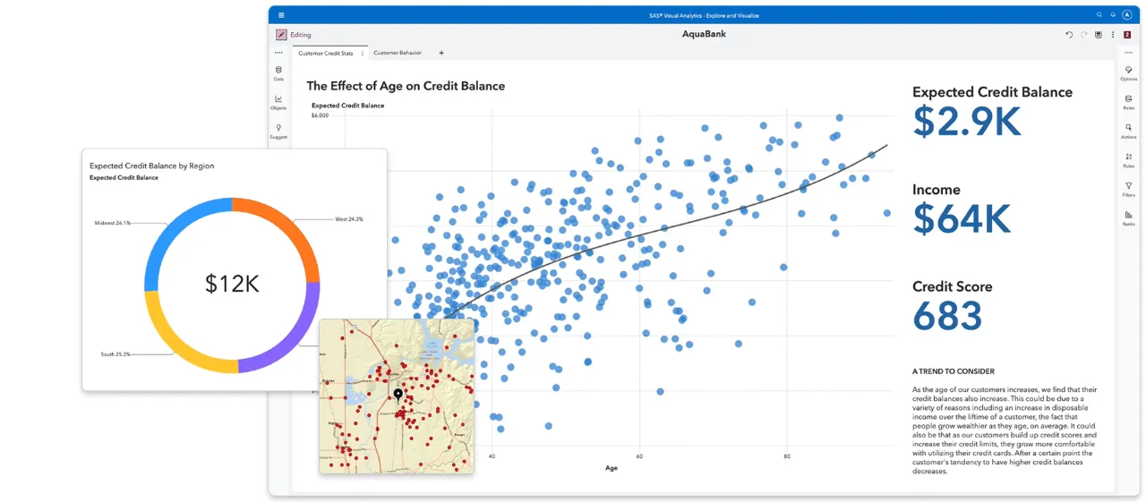Open the Roles pane
This screenshot has height=502, width=1146.
click(1128, 102)
